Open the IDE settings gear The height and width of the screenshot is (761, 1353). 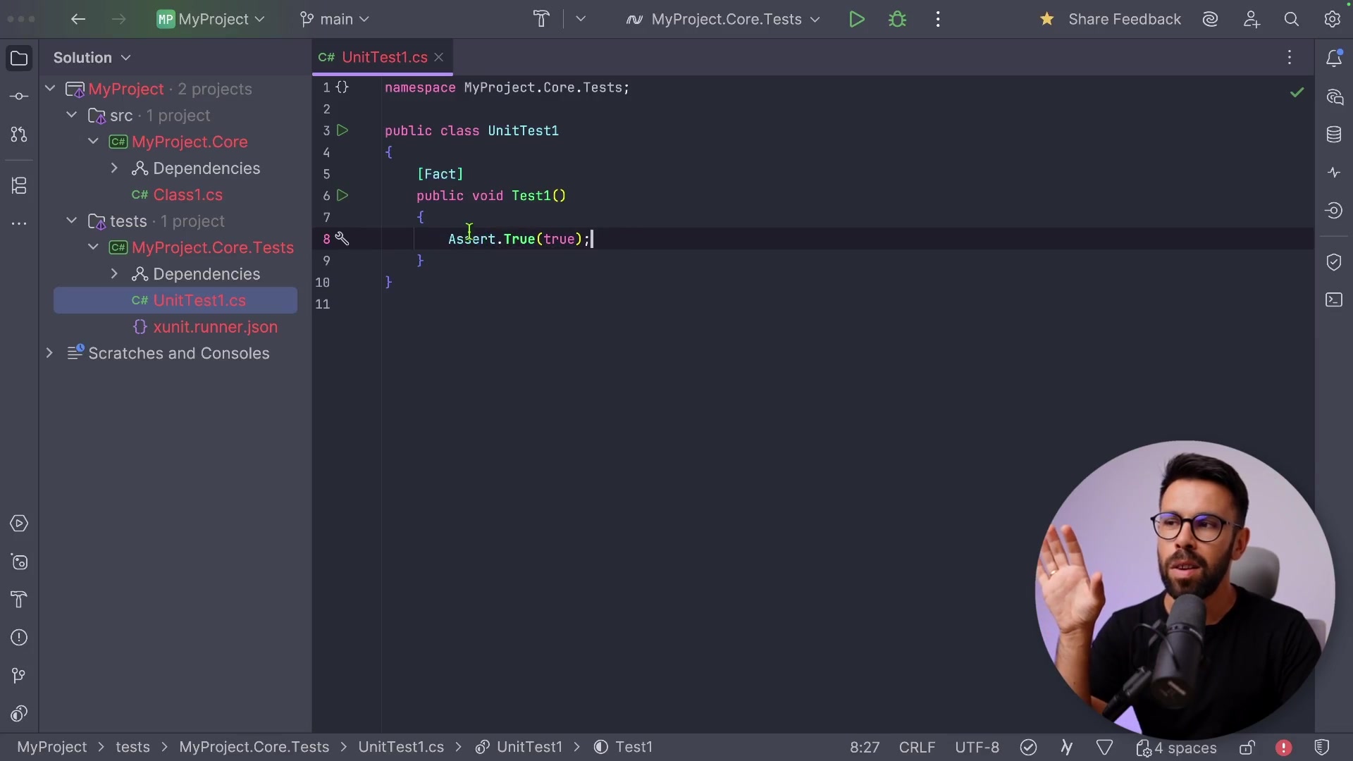tap(1332, 19)
